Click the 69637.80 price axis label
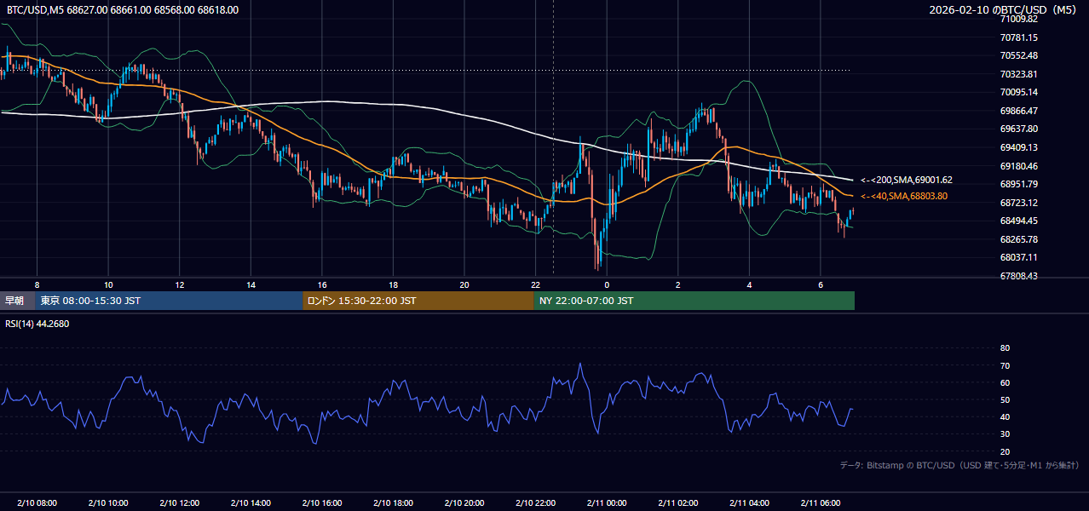The height and width of the screenshot is (511, 1089). point(1019,129)
